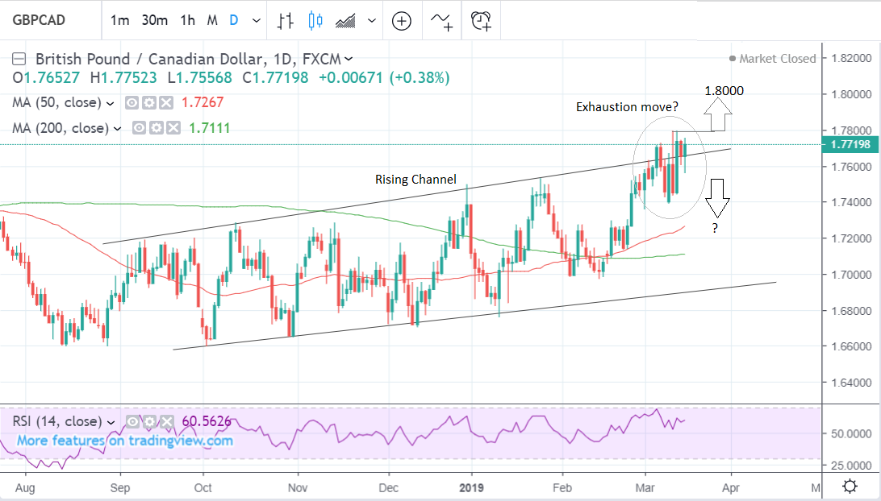Switch to the 30m timeframe
Viewport: 881px width, 501px height.
click(x=154, y=20)
